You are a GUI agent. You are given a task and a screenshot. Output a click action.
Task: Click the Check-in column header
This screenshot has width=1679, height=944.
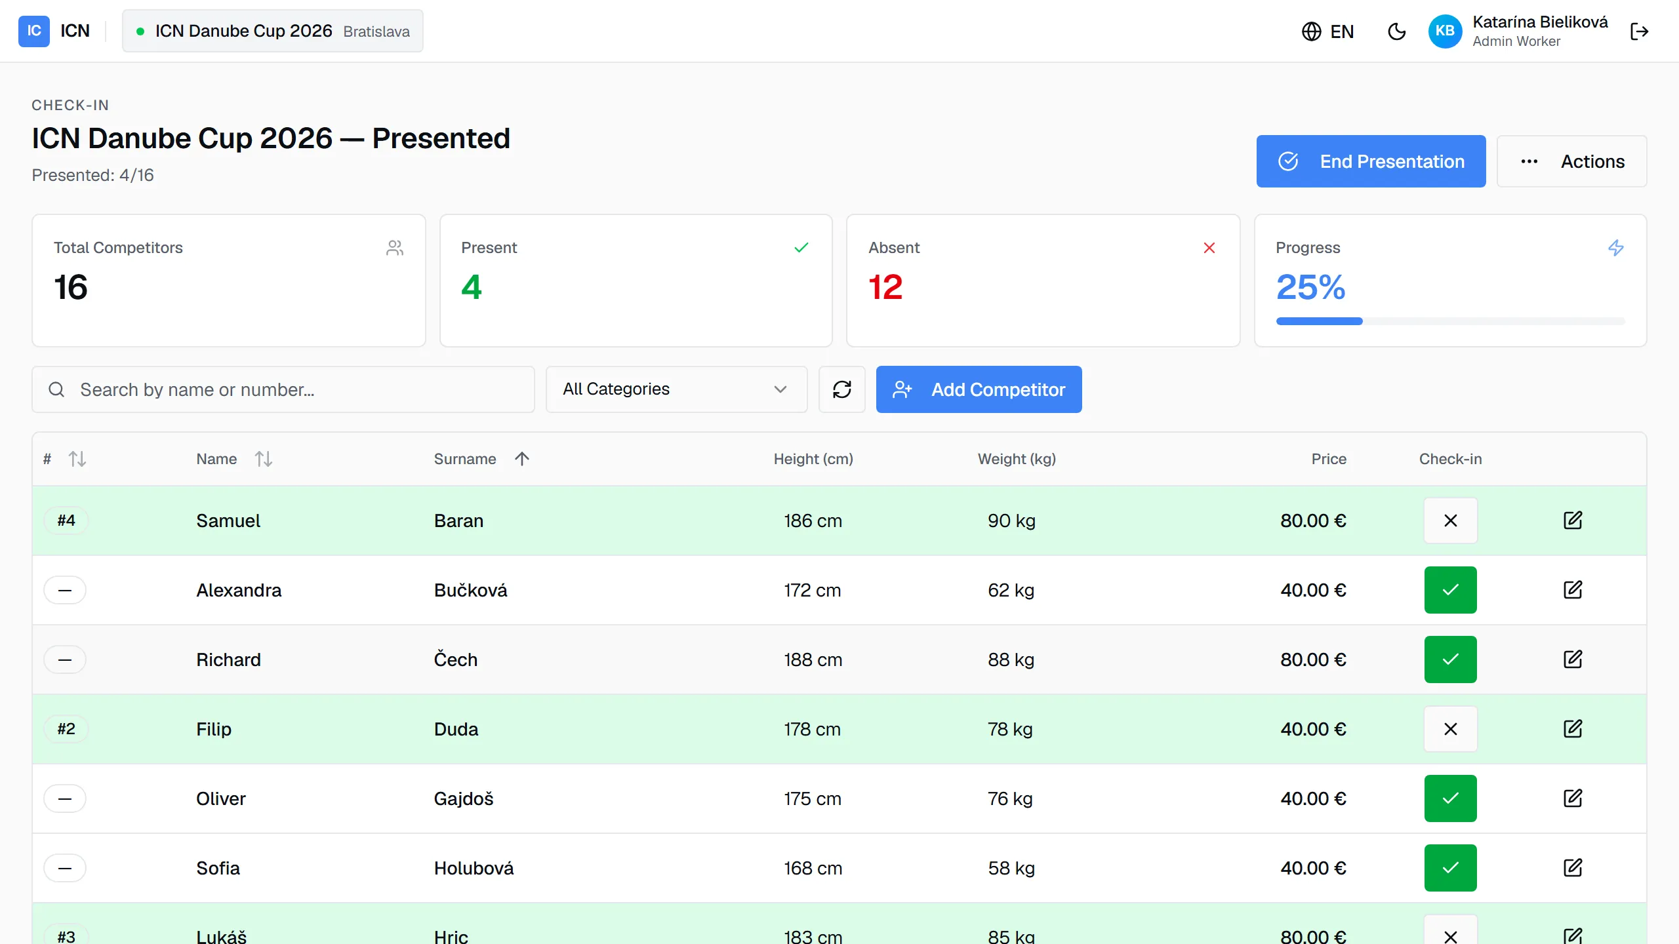click(x=1450, y=459)
